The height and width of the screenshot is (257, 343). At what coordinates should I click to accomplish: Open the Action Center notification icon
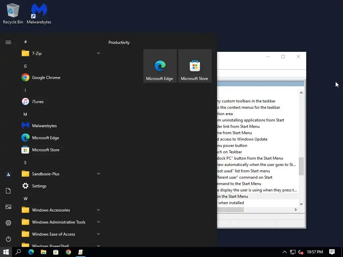332,252
